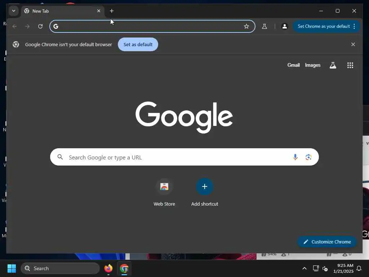Dismiss the default browser infobar

point(353,44)
